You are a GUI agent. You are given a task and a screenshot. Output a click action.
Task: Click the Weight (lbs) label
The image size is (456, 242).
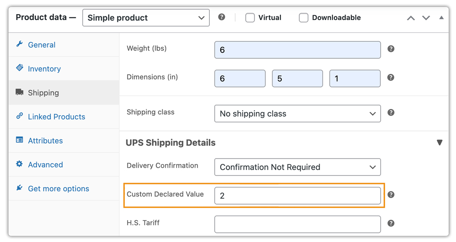tap(146, 48)
